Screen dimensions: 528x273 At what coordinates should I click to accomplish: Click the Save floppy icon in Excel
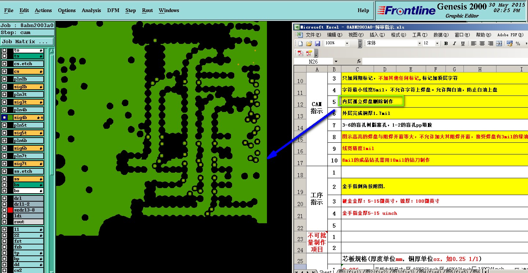(318, 44)
